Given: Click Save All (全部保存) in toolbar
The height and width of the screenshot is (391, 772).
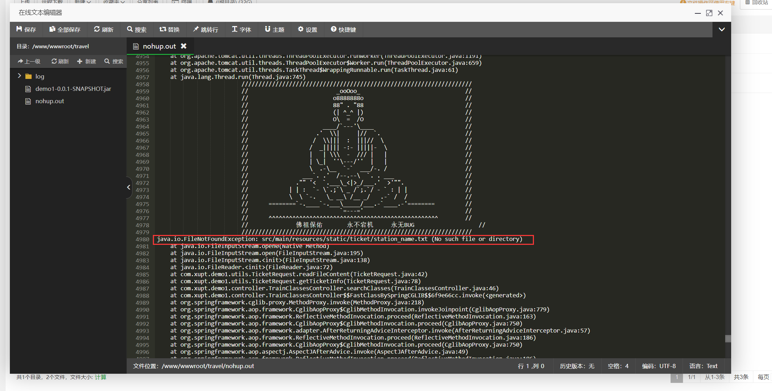Looking at the screenshot, I should (x=65, y=30).
